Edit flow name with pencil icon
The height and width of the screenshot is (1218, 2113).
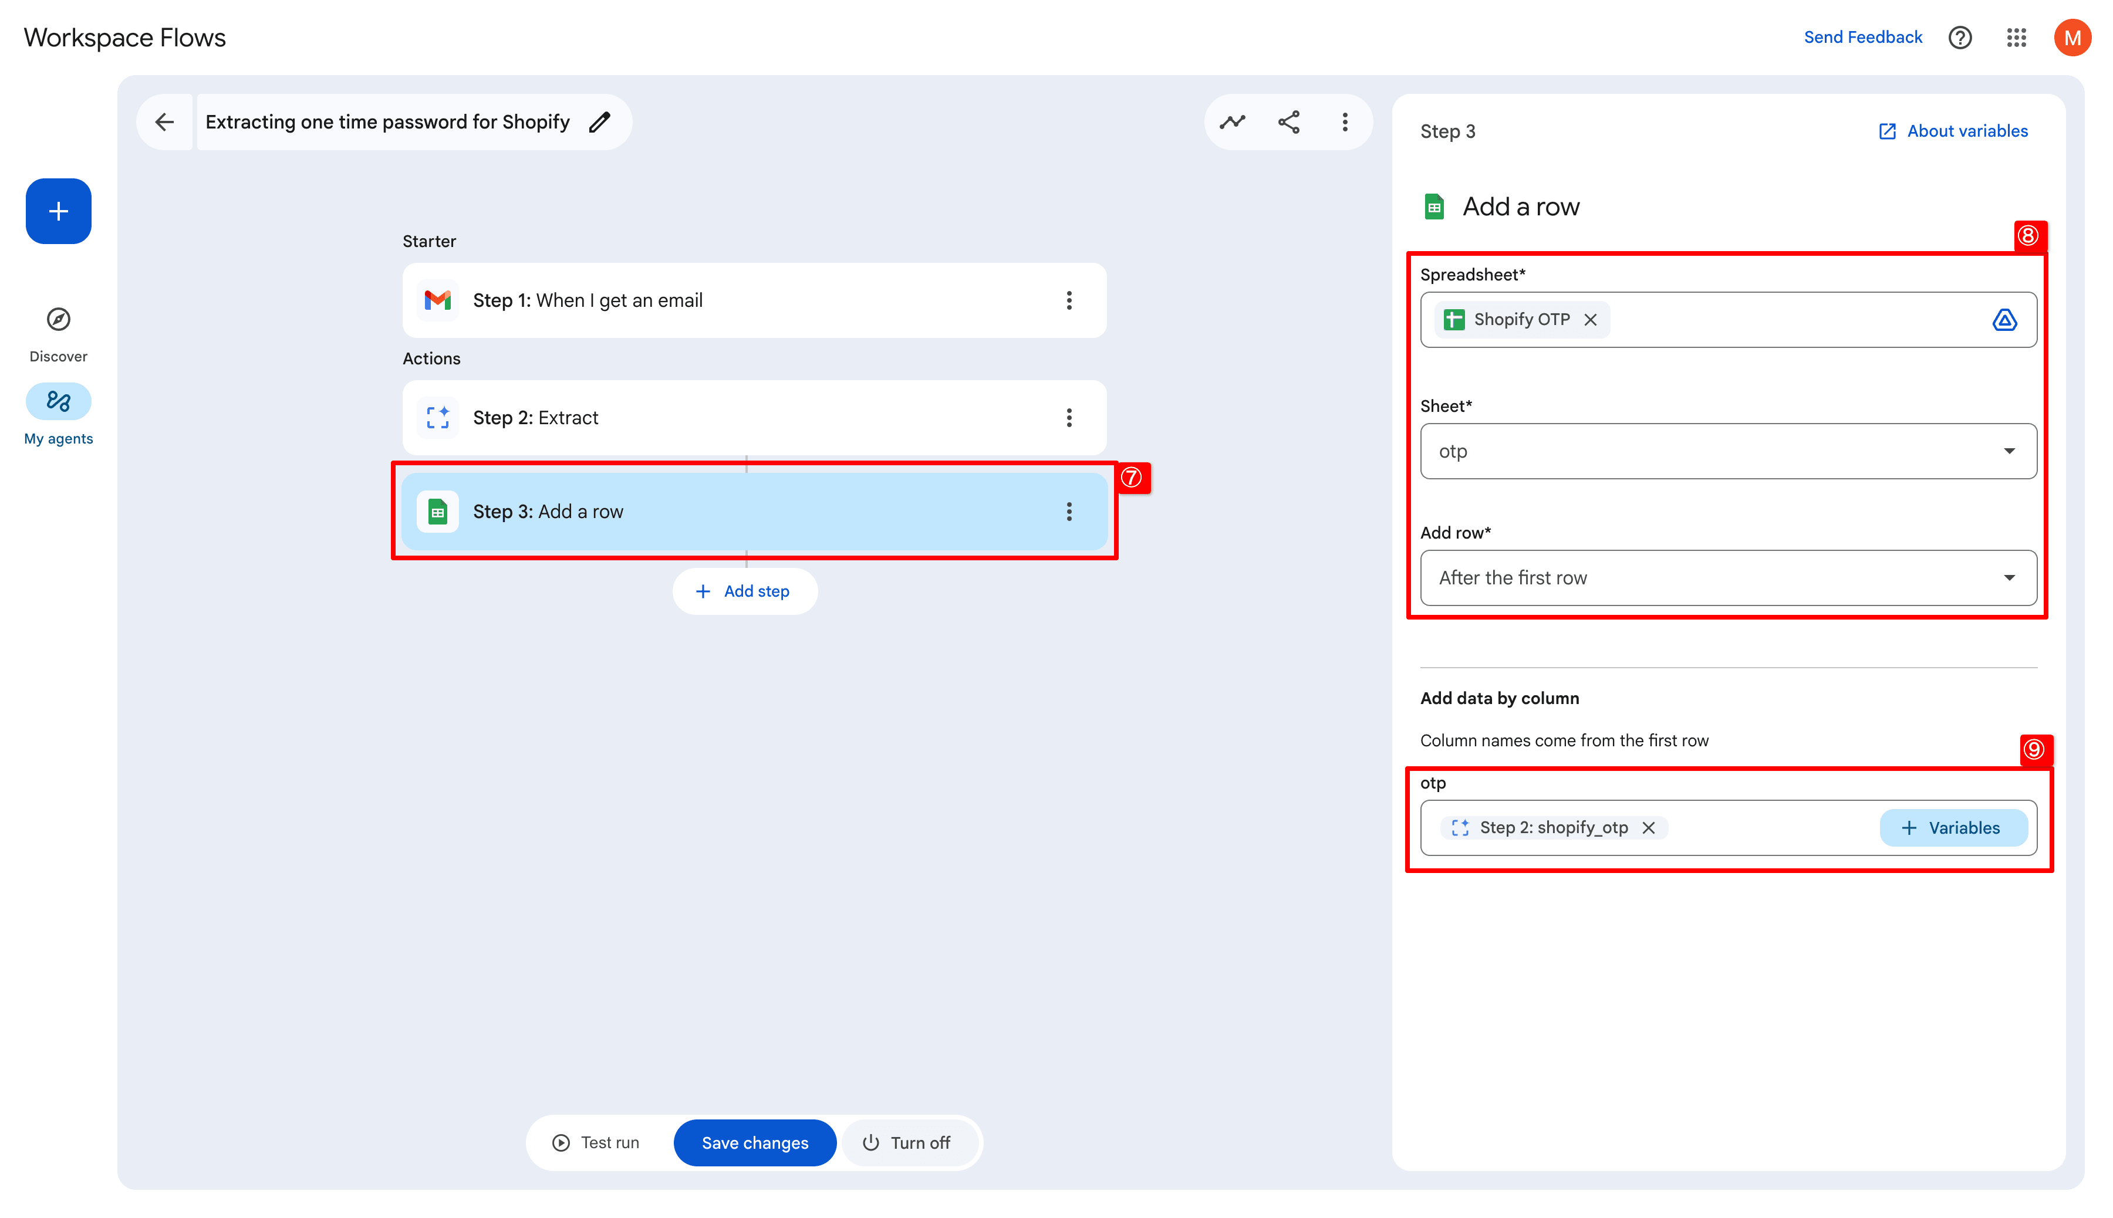pos(599,122)
